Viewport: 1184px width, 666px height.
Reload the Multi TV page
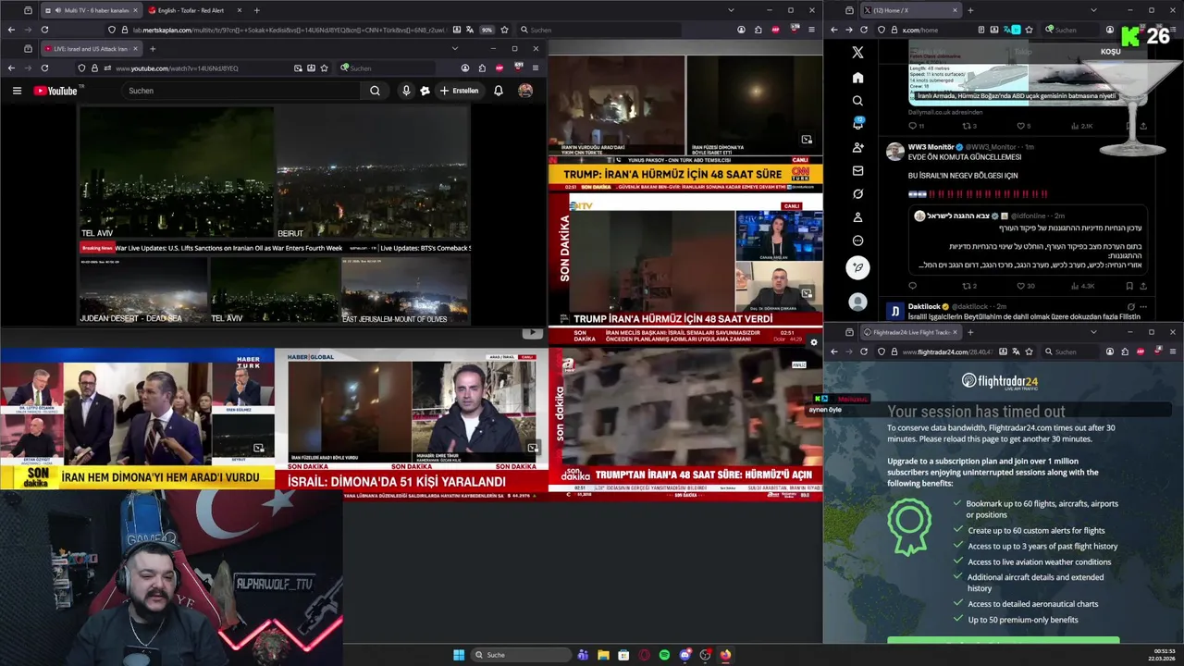tap(44, 30)
